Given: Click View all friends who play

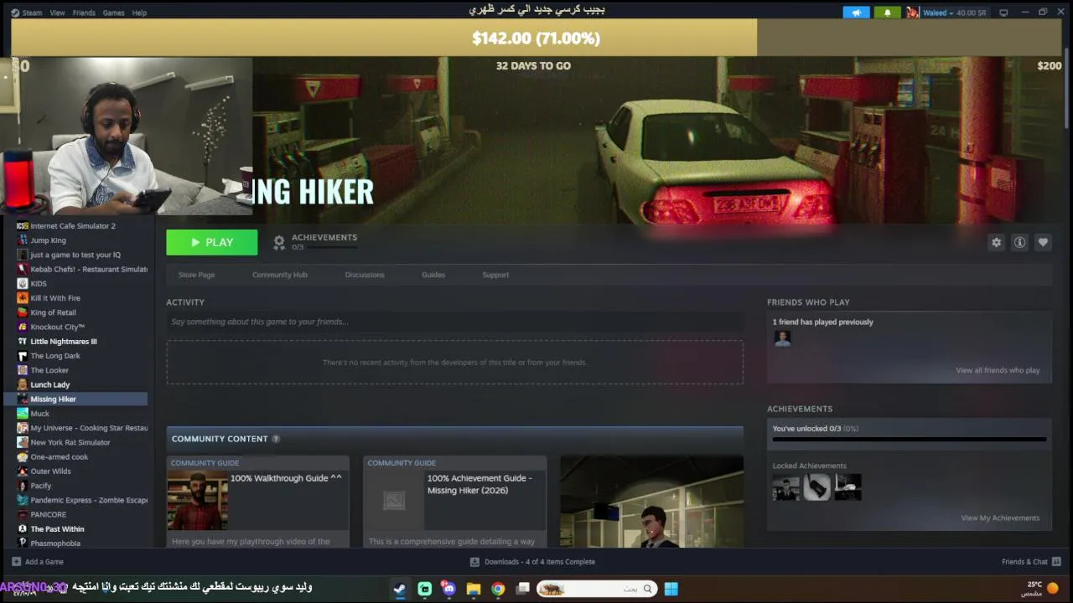Looking at the screenshot, I should [x=998, y=370].
